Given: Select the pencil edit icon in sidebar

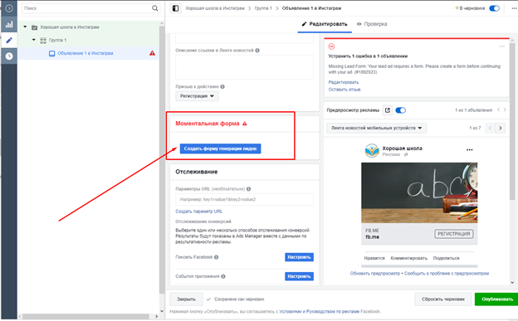Looking at the screenshot, I should pyautogui.click(x=9, y=41).
